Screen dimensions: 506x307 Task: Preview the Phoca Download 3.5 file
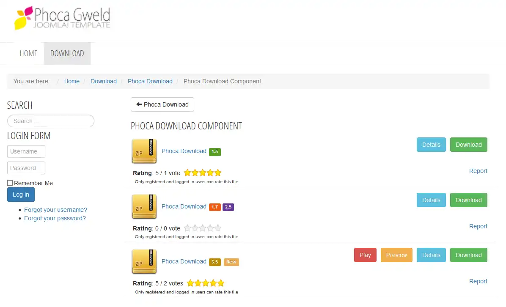pos(396,255)
